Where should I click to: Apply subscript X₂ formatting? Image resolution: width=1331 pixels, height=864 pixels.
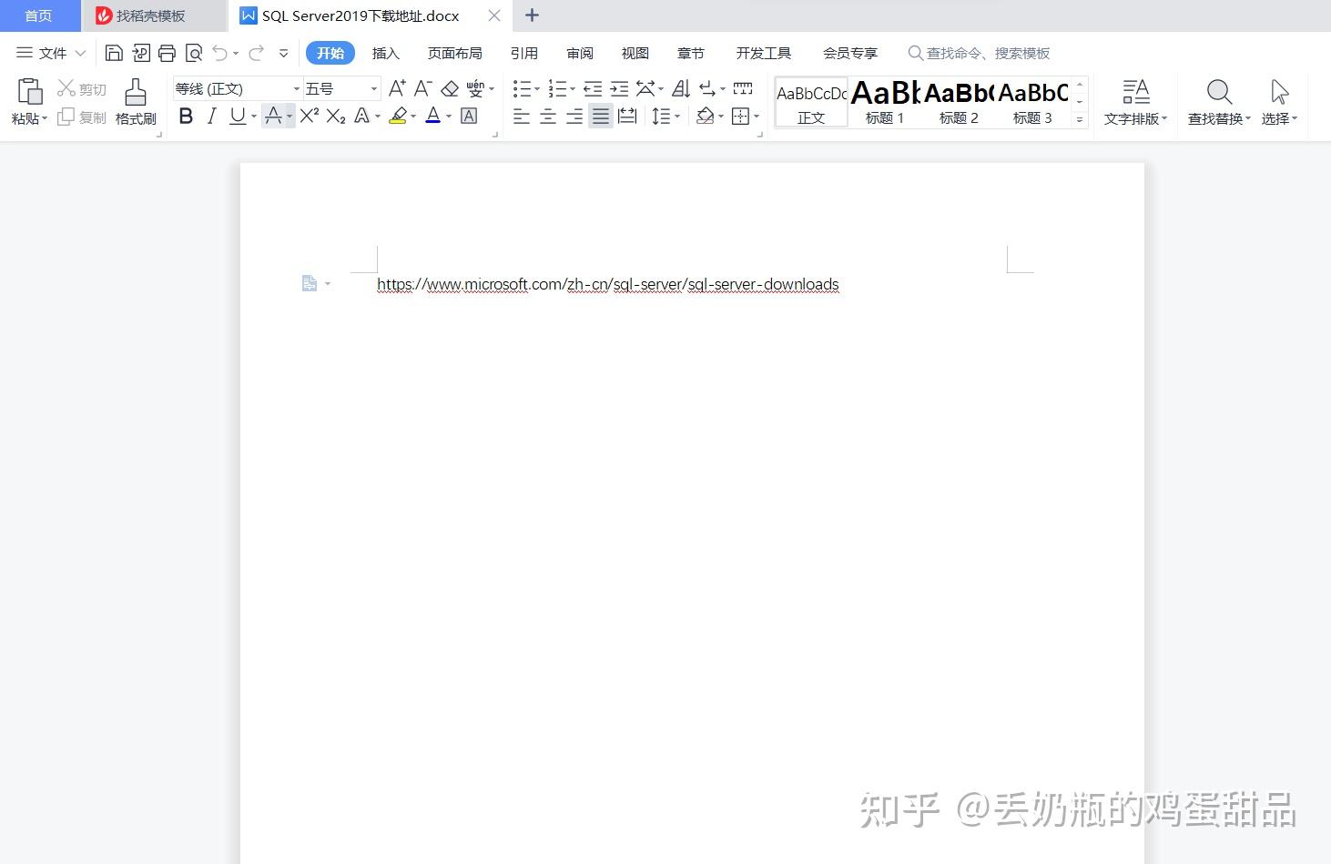pyautogui.click(x=336, y=116)
